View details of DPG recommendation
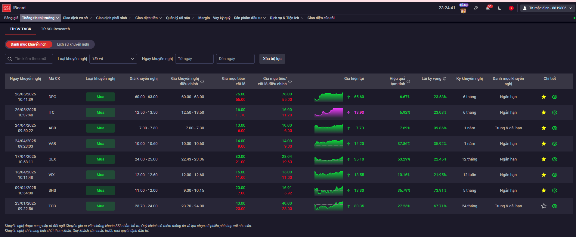Screen dimensions: 576x237 [554, 97]
